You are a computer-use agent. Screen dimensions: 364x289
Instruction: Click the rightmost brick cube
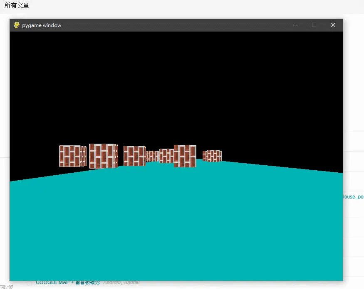pyautogui.click(x=212, y=156)
